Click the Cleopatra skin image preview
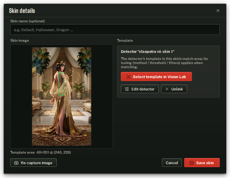Image resolution: width=230 pixels, height=178 pixels. 62,96
